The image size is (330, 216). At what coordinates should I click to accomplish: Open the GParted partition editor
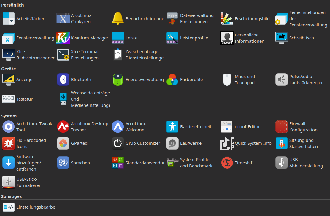pyautogui.click(x=63, y=143)
